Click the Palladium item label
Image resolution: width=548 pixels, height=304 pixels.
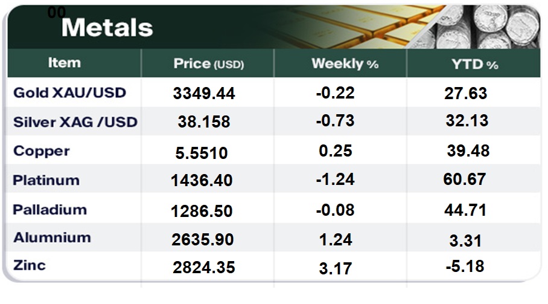coord(49,210)
